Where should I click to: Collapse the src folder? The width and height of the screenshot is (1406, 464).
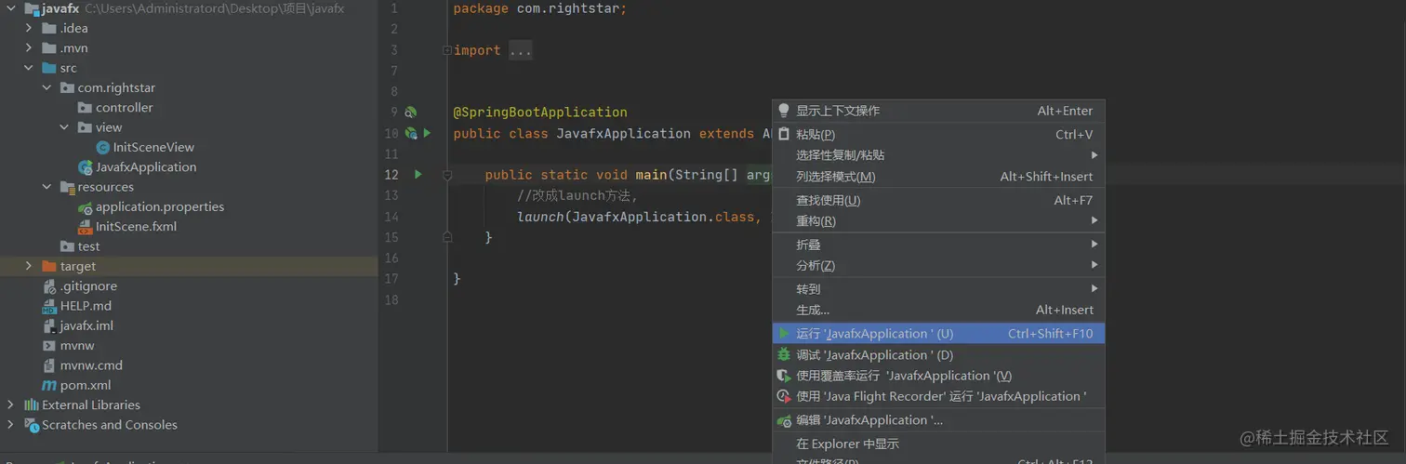click(x=29, y=68)
